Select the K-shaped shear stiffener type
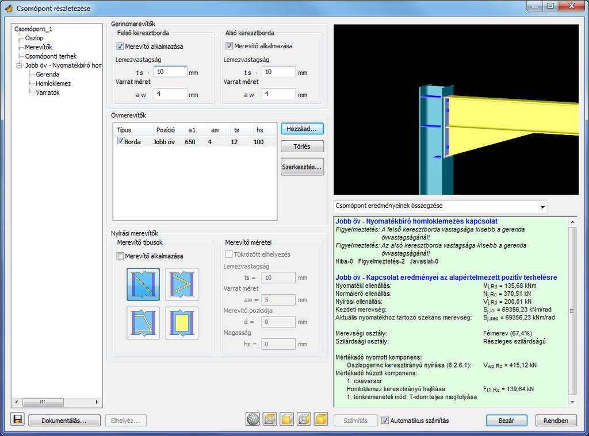The height and width of the screenshot is (436, 589). (x=182, y=284)
